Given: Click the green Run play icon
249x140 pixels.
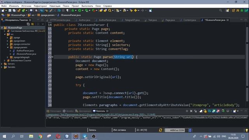Looking at the screenshot, I should click(79, 10).
